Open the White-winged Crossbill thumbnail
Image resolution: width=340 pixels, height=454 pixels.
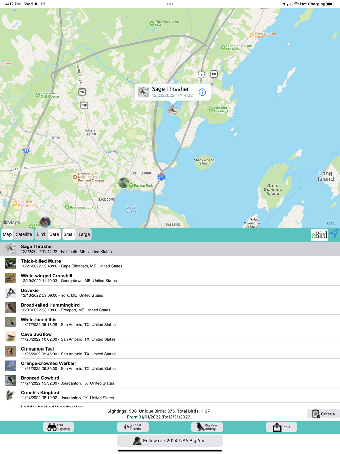coord(11,278)
